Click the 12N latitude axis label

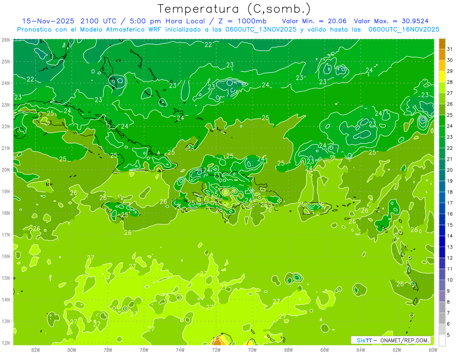pos(5,343)
